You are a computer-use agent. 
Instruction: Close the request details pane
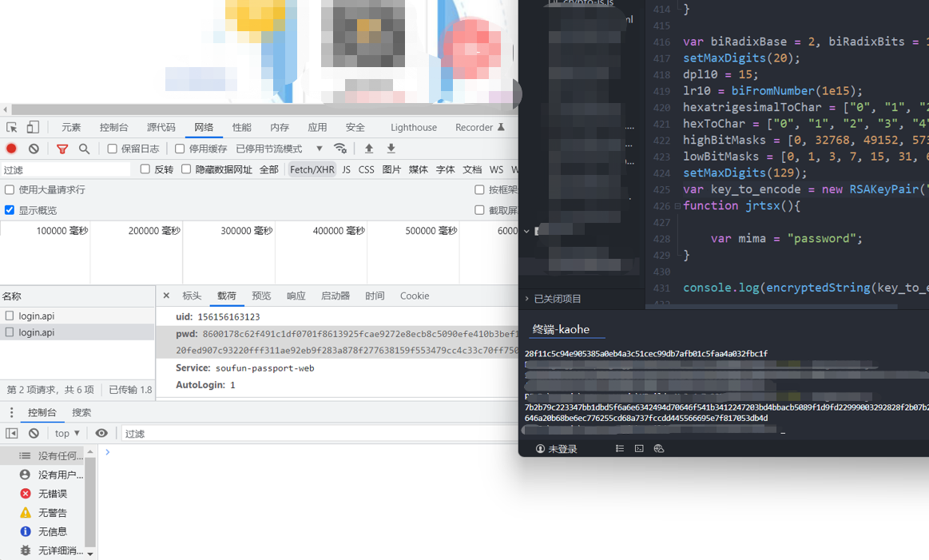166,296
